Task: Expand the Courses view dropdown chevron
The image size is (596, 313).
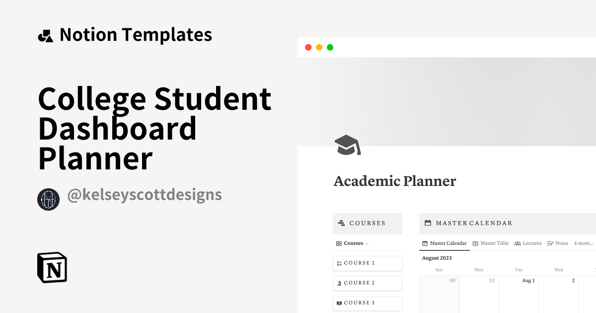Action: (366, 243)
